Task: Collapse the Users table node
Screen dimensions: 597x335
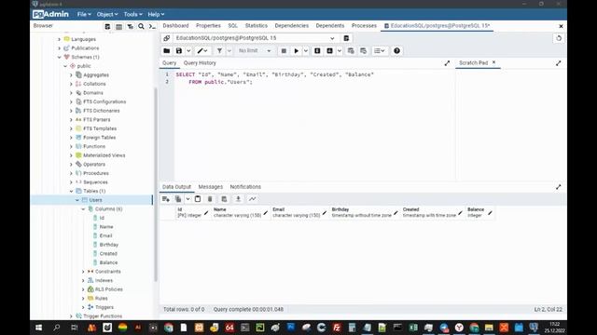Action: (x=77, y=200)
